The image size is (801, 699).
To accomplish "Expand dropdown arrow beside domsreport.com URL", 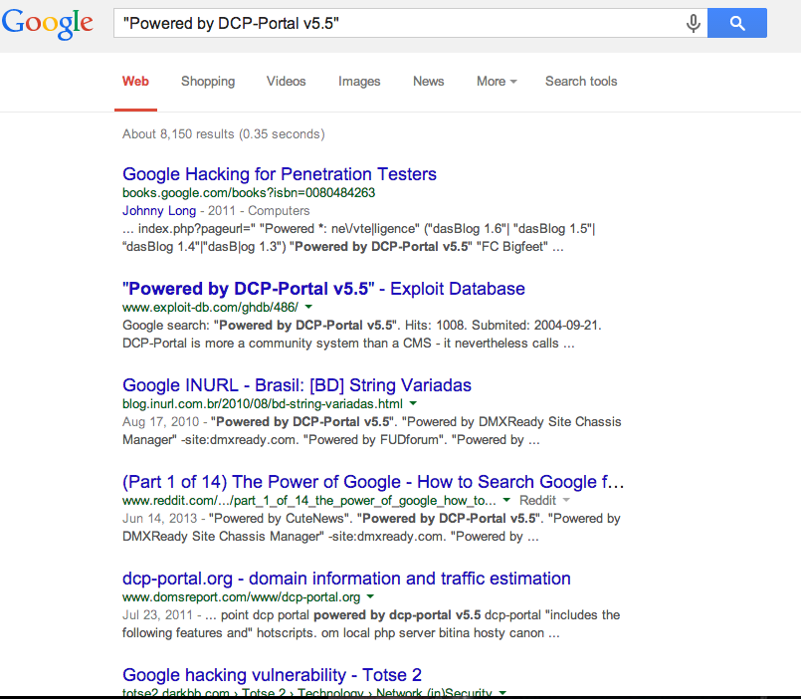I will (370, 596).
